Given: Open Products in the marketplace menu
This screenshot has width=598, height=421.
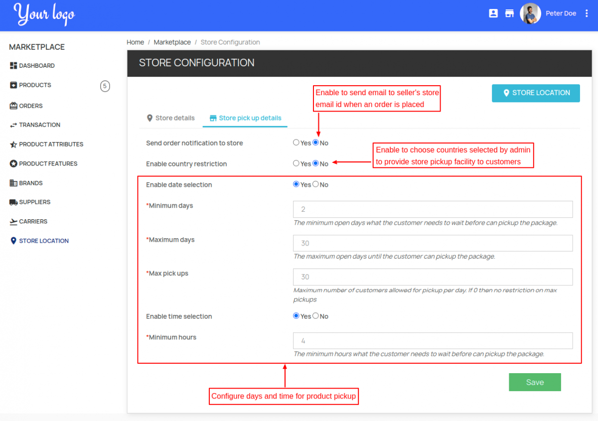Looking at the screenshot, I should click(x=35, y=85).
